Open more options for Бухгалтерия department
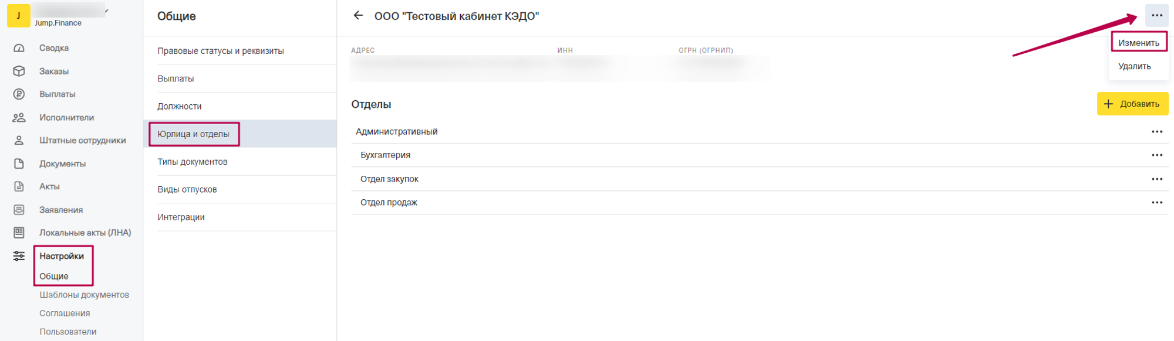Screen dimensions: 1174x341 point(1156,155)
